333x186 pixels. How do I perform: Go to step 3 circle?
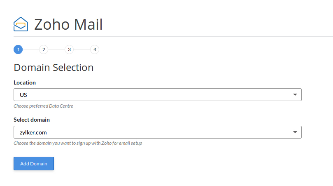pyautogui.click(x=69, y=49)
